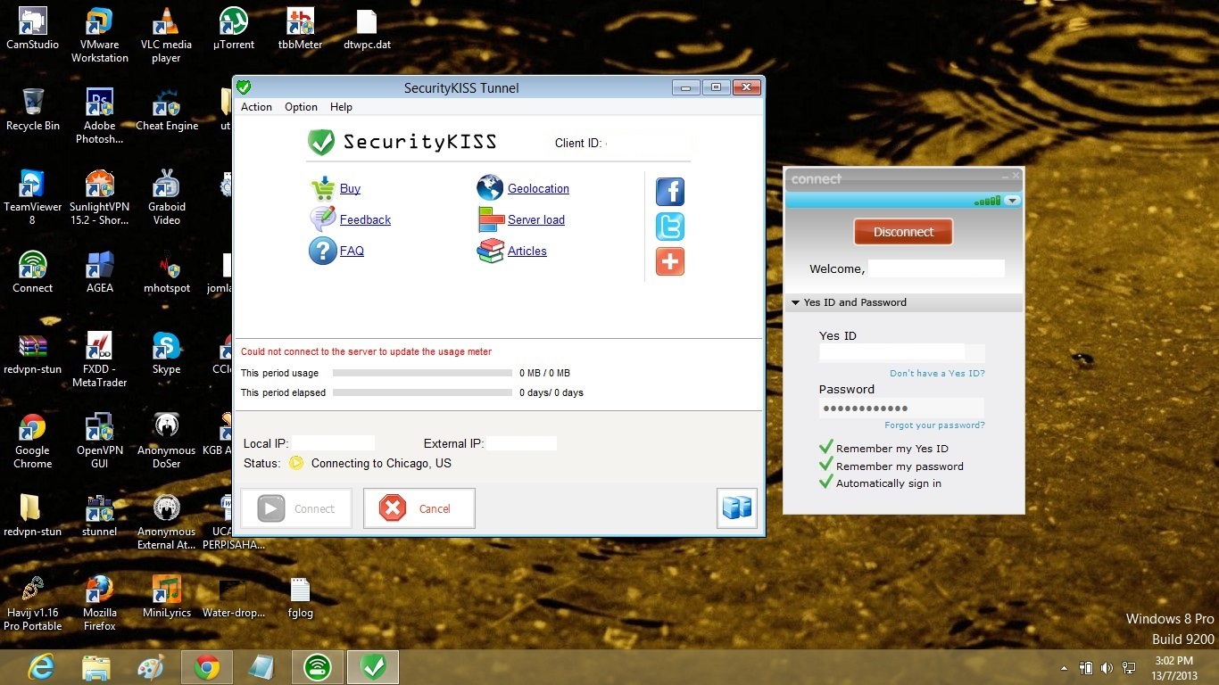Screen dimensions: 1219x685
Task: Open the dropdown arrow beside signal bars
Action: [x=1012, y=201]
